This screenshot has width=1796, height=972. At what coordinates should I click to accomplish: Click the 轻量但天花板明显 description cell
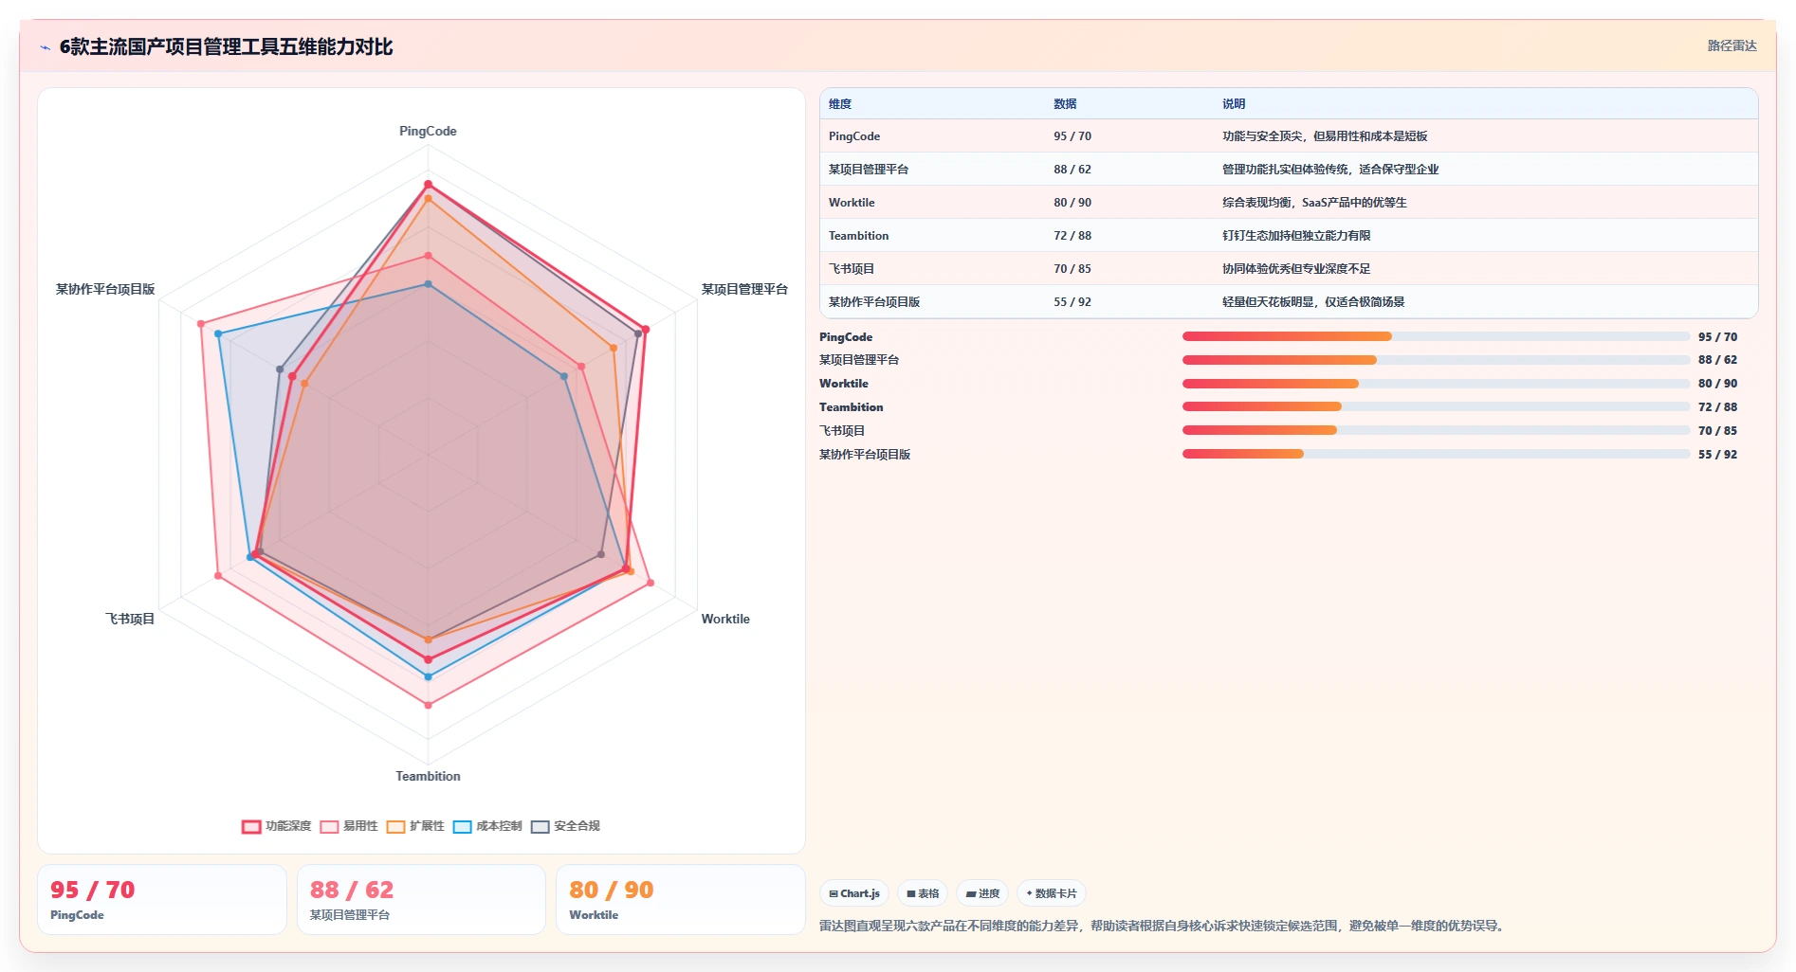[x=1313, y=302]
